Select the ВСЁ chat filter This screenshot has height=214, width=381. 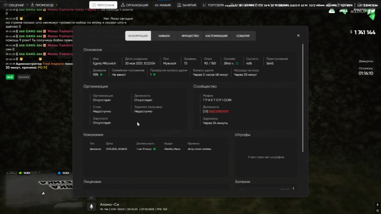click(10, 77)
